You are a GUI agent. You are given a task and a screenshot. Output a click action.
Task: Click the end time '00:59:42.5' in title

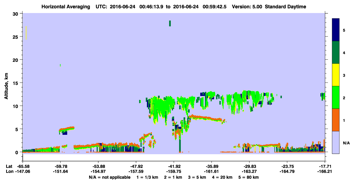(x=214, y=7)
